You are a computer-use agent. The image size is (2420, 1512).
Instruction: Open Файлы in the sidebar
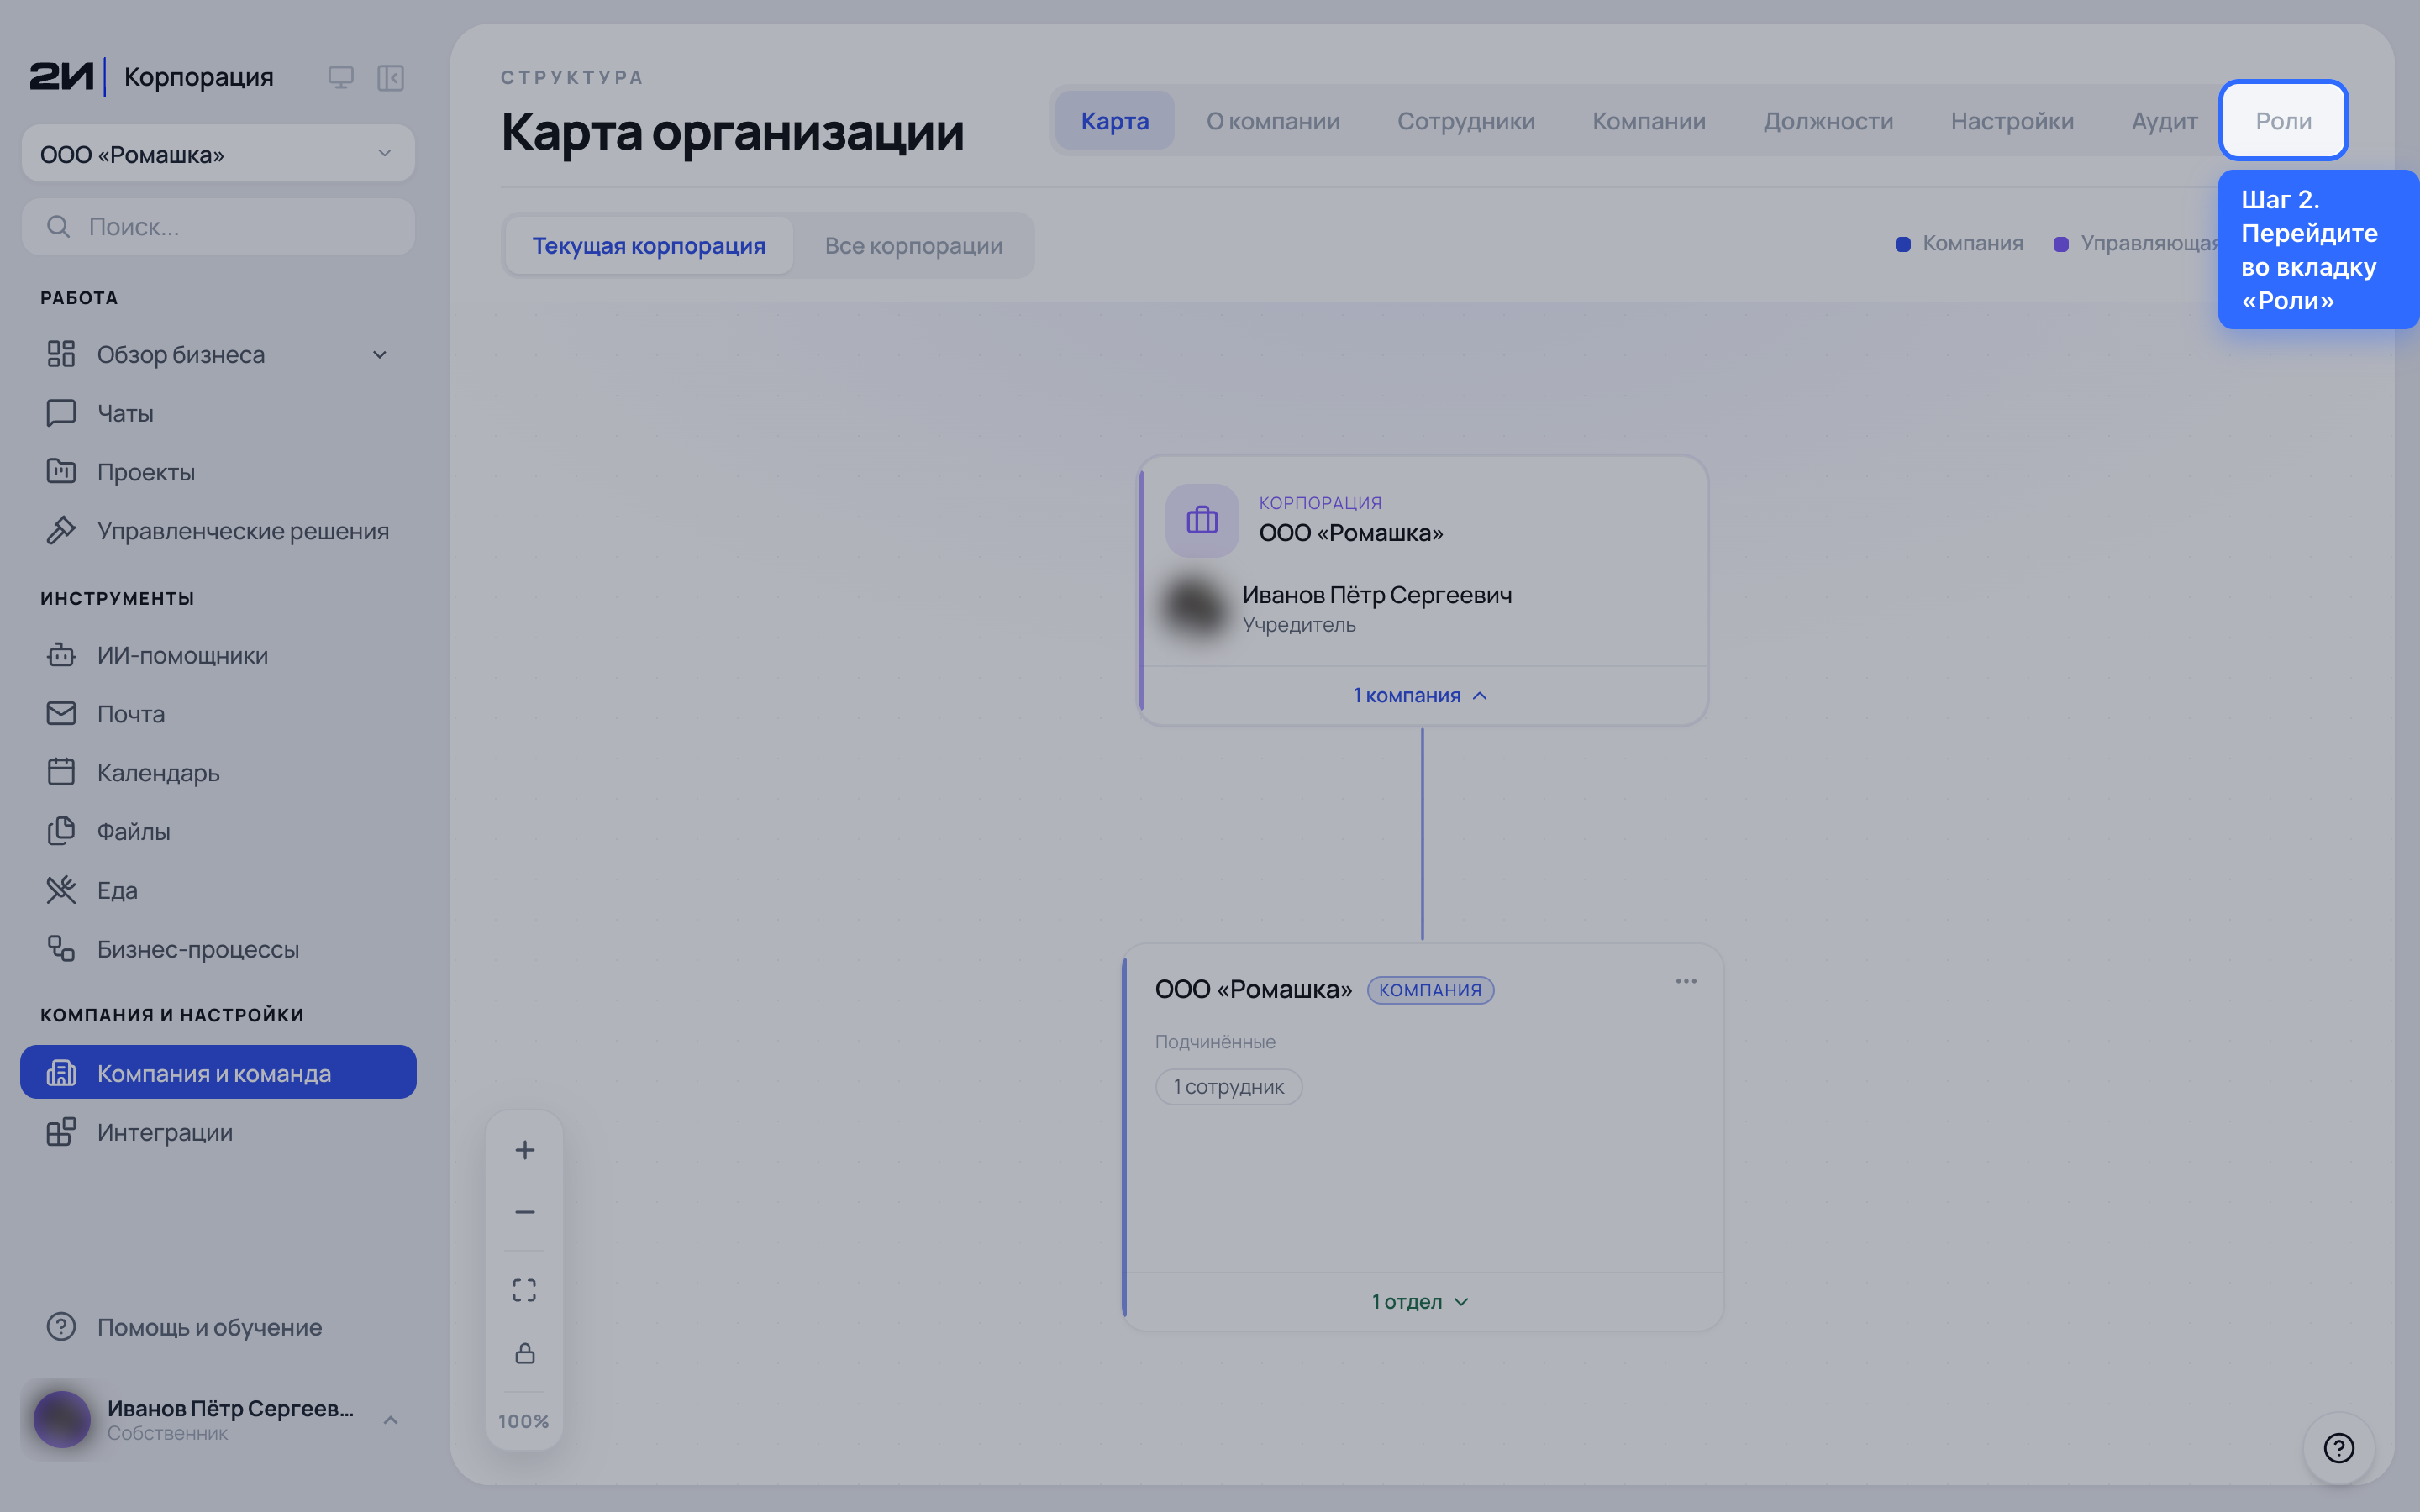218,831
